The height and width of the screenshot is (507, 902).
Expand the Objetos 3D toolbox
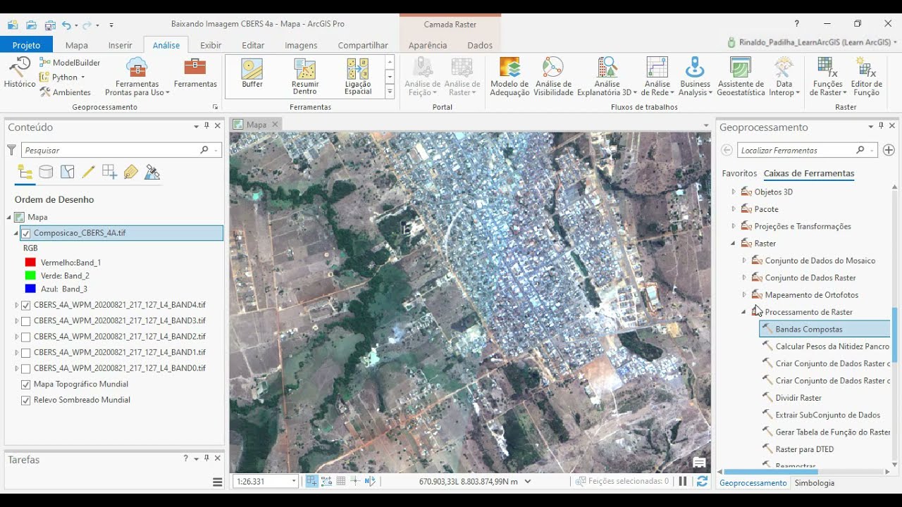pos(734,192)
